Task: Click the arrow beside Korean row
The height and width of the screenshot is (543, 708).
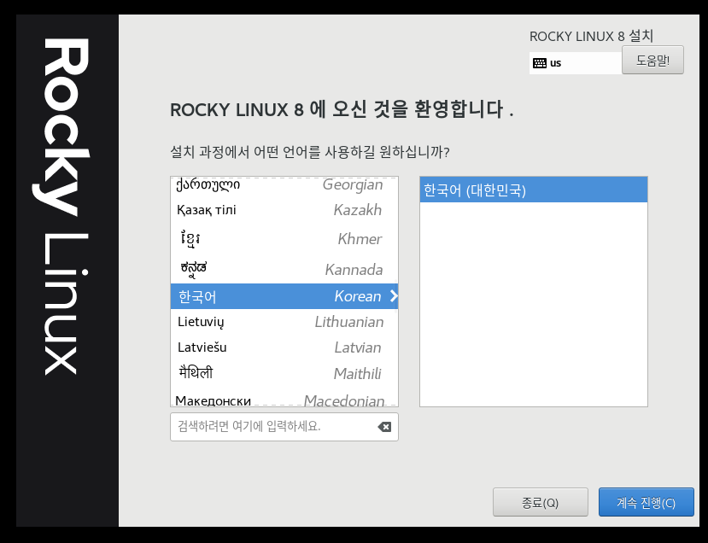Action: (x=393, y=296)
